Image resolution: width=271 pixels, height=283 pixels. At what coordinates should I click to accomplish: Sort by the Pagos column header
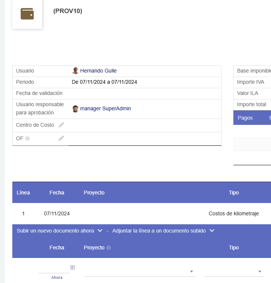(x=245, y=118)
